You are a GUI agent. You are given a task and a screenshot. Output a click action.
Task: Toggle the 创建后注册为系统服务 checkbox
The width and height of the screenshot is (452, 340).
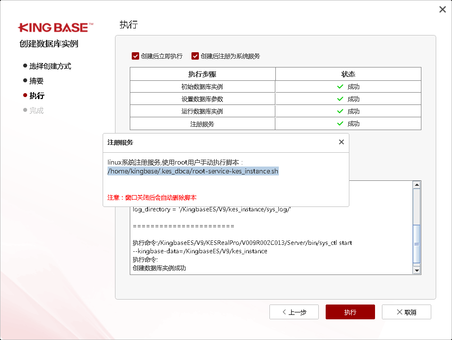click(x=195, y=56)
